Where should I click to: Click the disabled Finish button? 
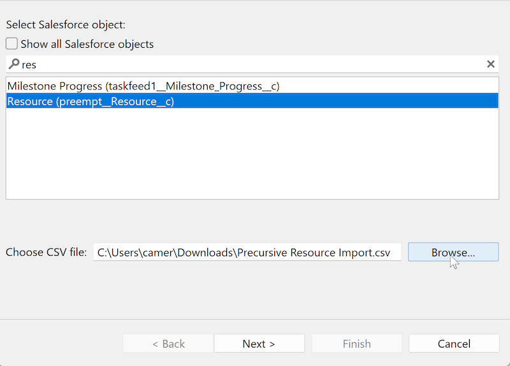click(x=356, y=343)
